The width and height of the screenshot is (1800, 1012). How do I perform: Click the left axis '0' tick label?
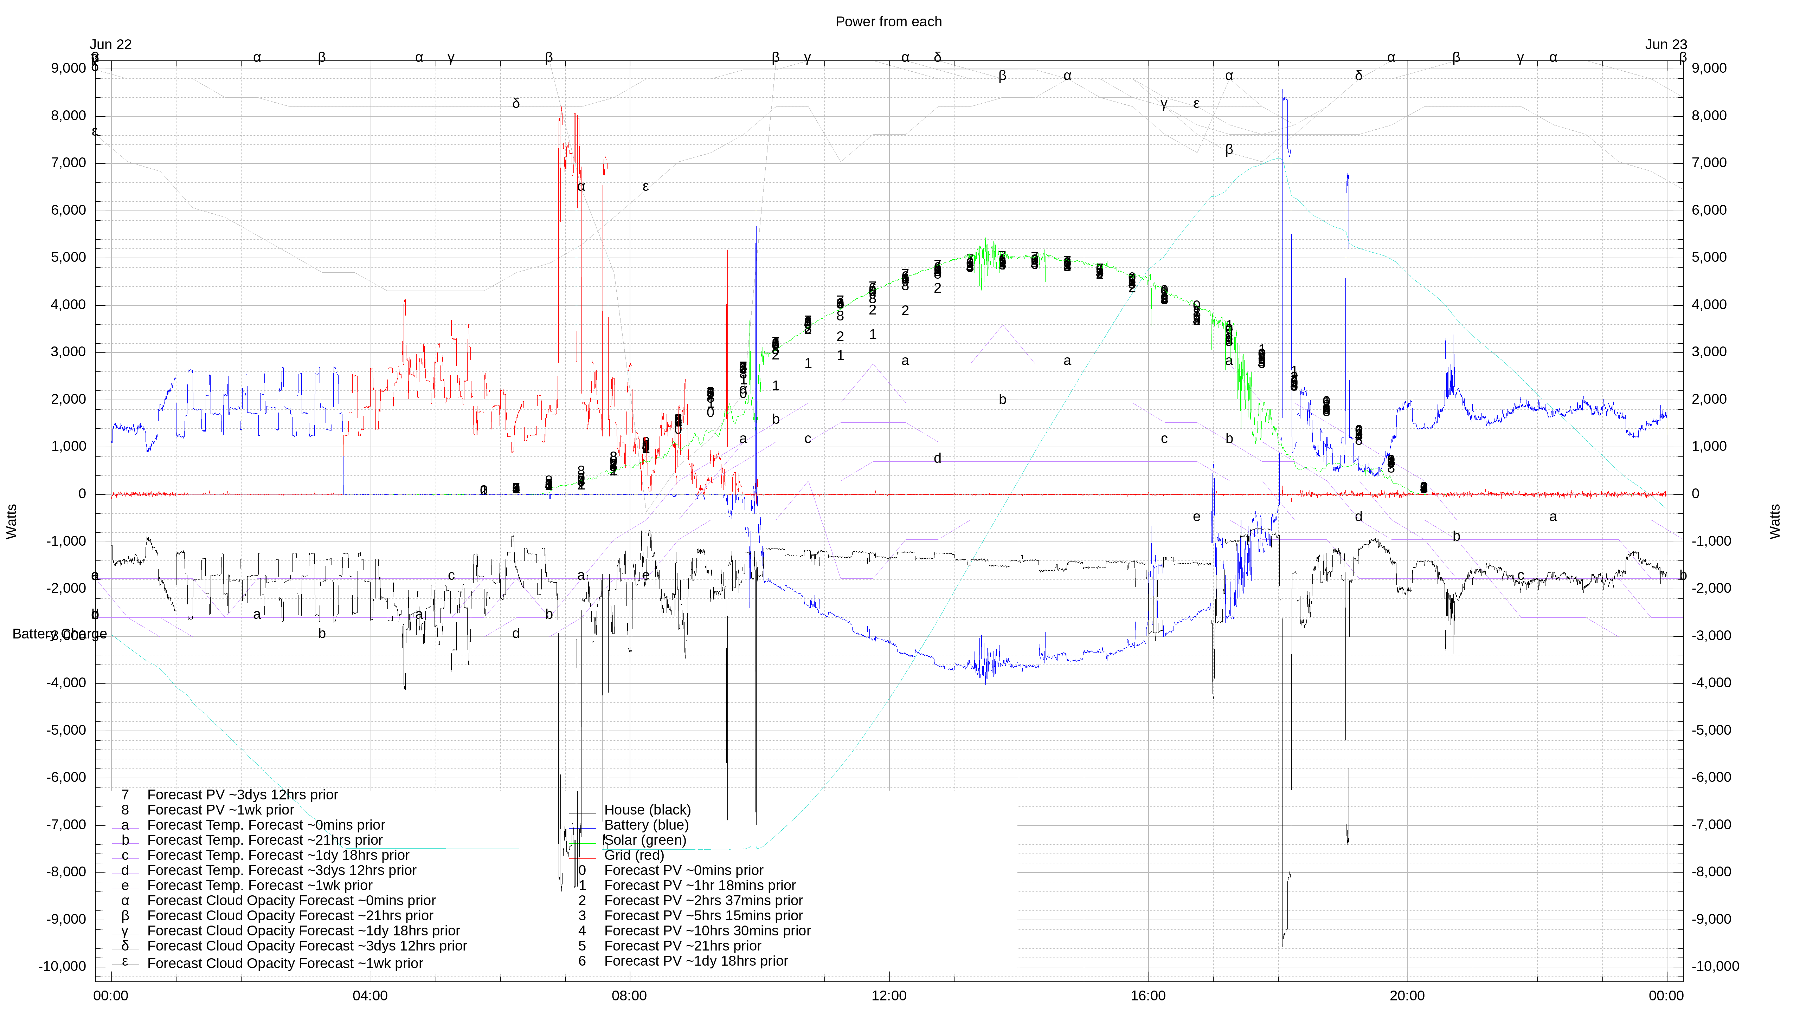83,494
